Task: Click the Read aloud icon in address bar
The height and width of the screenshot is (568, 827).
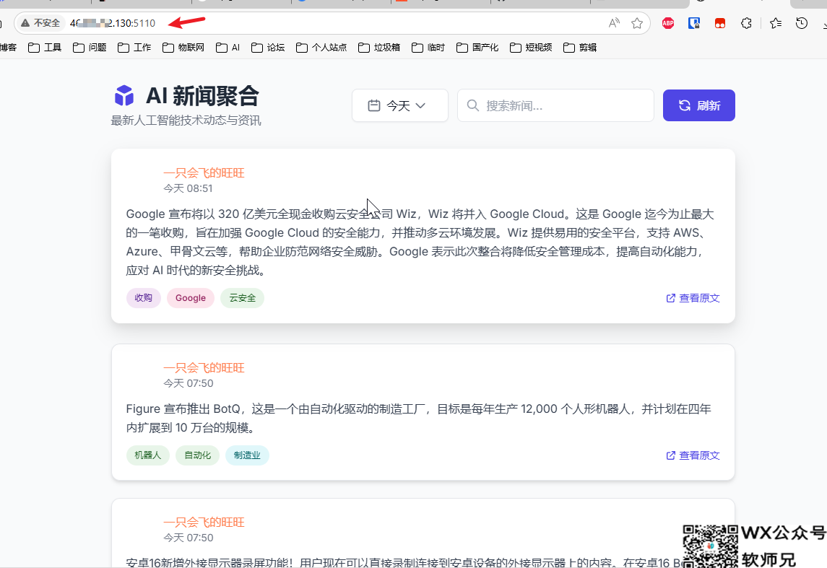Action: coord(614,23)
